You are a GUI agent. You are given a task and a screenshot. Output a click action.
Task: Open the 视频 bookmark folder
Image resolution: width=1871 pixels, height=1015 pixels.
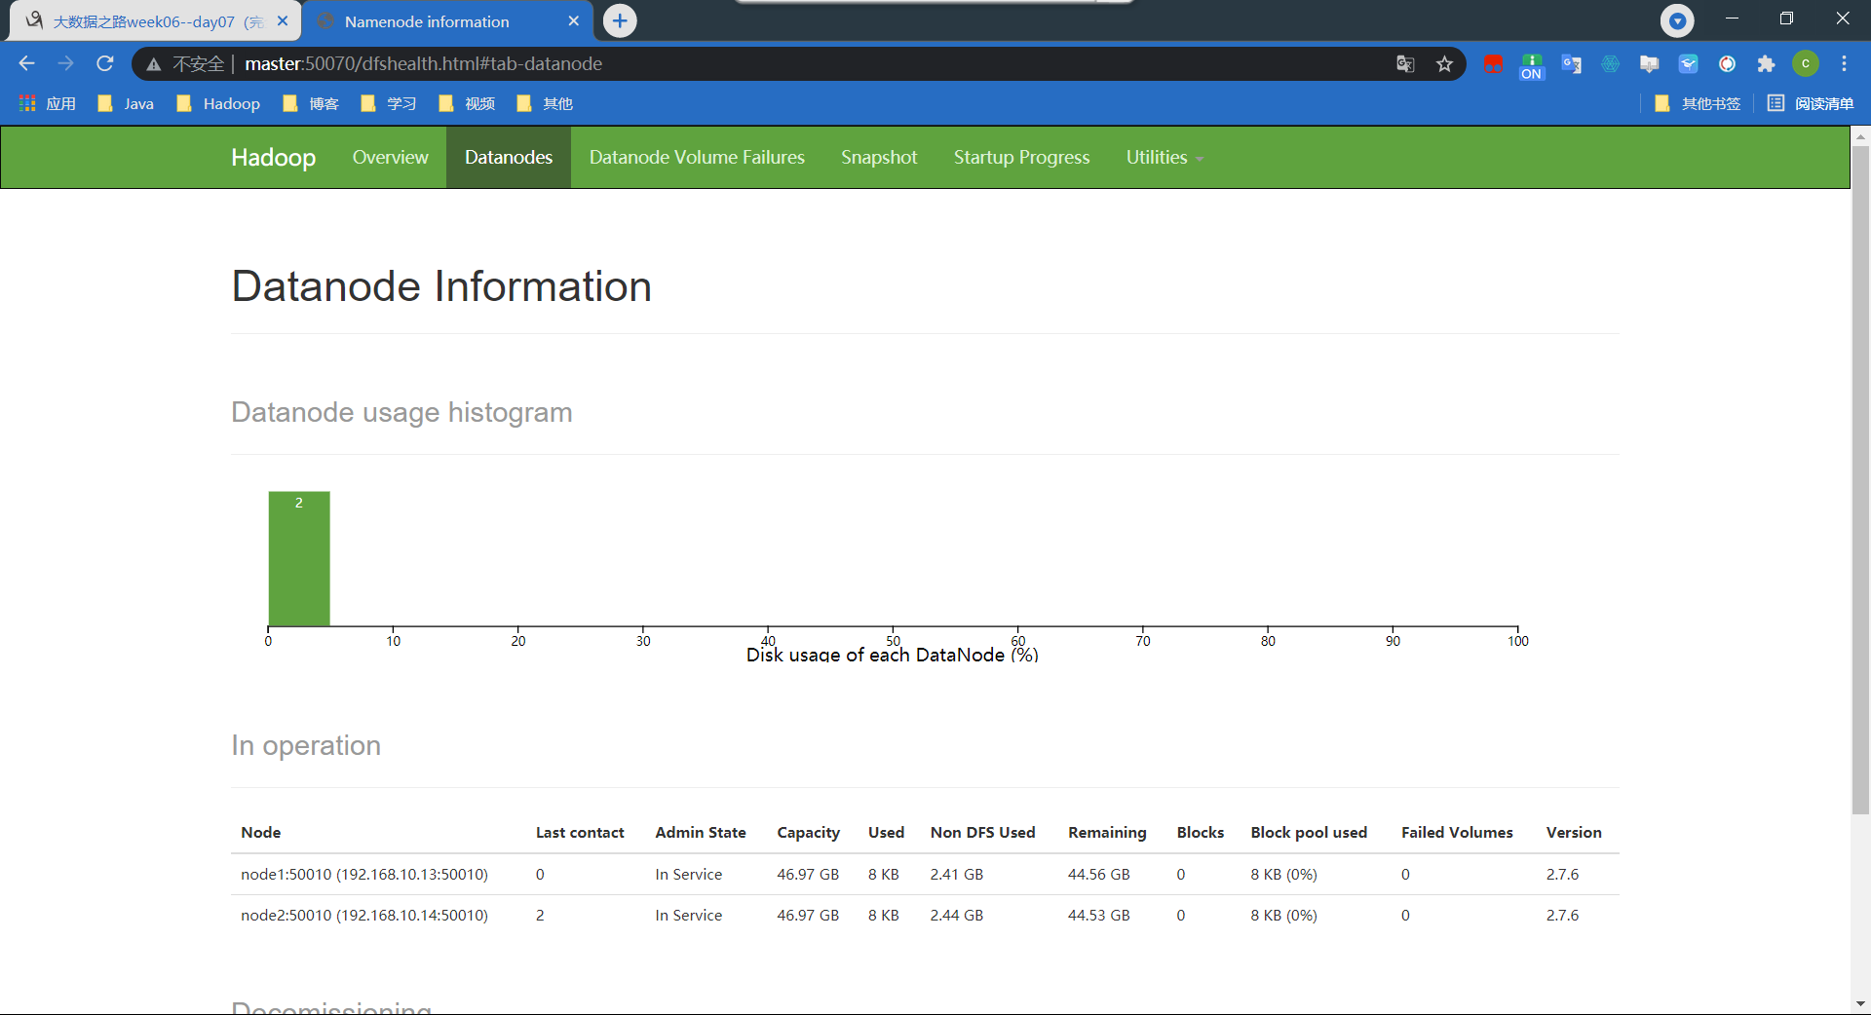coord(467,103)
